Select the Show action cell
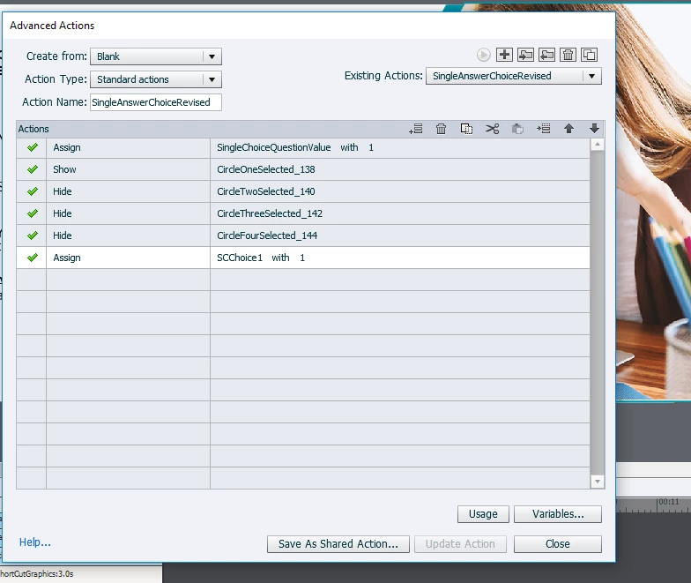This screenshot has height=583, width=691. click(x=129, y=169)
